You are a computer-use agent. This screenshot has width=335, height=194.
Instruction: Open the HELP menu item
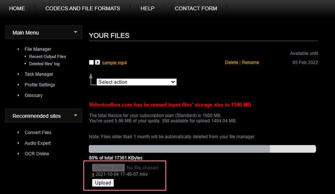[147, 8]
